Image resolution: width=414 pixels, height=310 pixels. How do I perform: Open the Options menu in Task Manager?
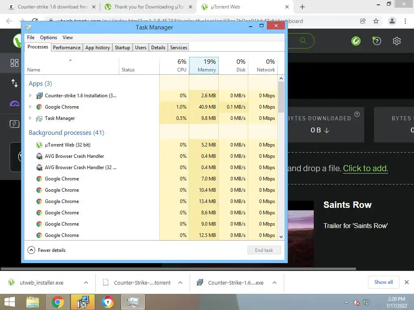click(49, 38)
